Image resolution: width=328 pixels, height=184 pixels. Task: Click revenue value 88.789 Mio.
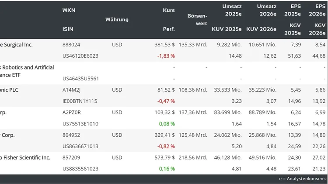[262, 112]
